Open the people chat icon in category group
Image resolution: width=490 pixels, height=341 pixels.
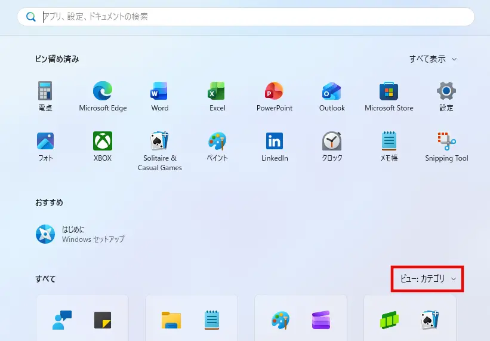[x=62, y=320]
